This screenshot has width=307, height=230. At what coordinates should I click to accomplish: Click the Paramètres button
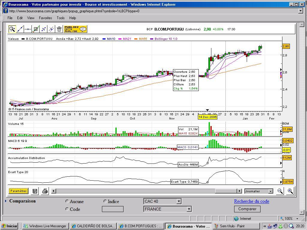(18, 191)
